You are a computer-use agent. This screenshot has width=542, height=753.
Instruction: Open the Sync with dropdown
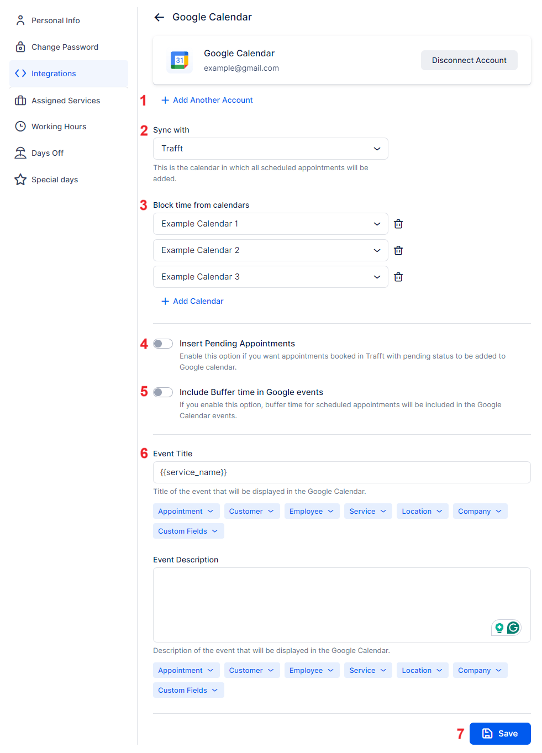tap(270, 148)
